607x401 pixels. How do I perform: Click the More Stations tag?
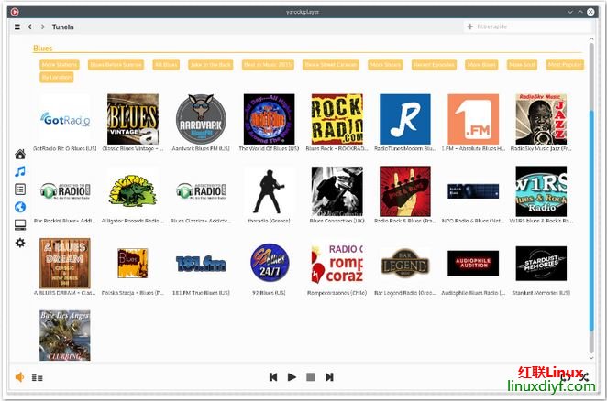click(x=60, y=65)
